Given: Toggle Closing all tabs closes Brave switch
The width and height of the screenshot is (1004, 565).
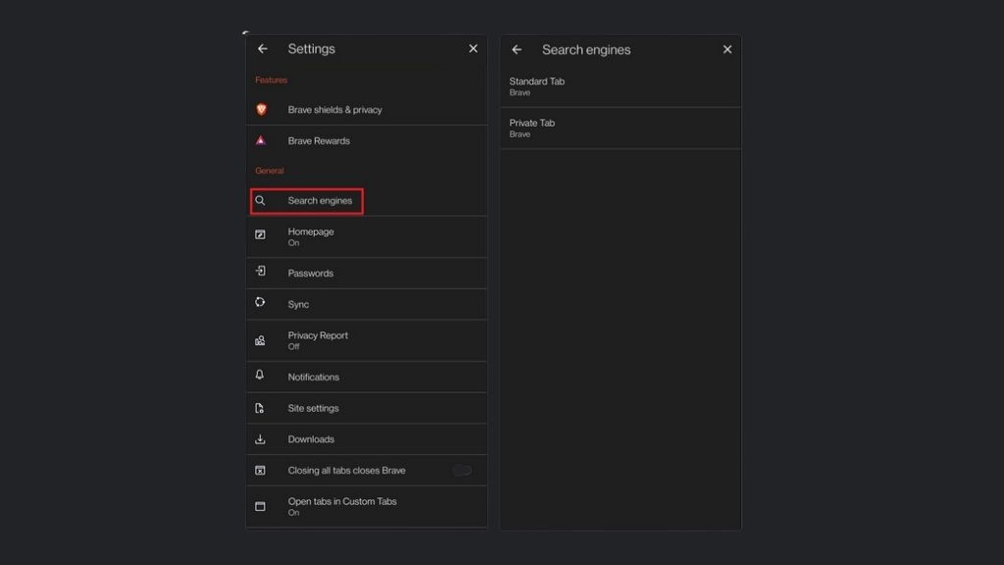Looking at the screenshot, I should point(463,470).
